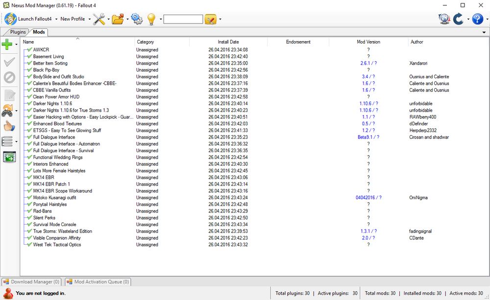Select the True Storms: Wasteland Edition row
The height and width of the screenshot is (300, 490).
(255, 231)
